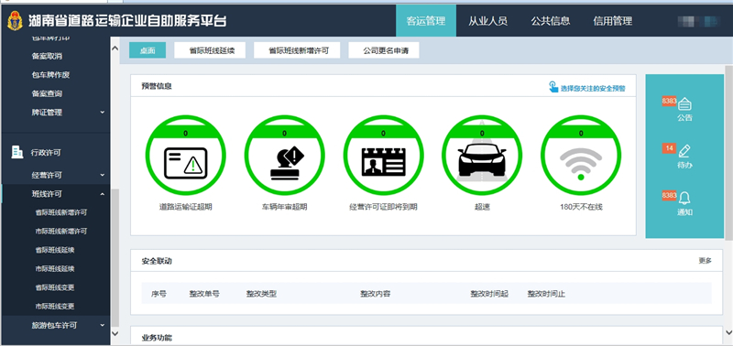Viewport: 733px width, 346px height.
Task: Click the 整改时间起 column header
Action: point(489,294)
